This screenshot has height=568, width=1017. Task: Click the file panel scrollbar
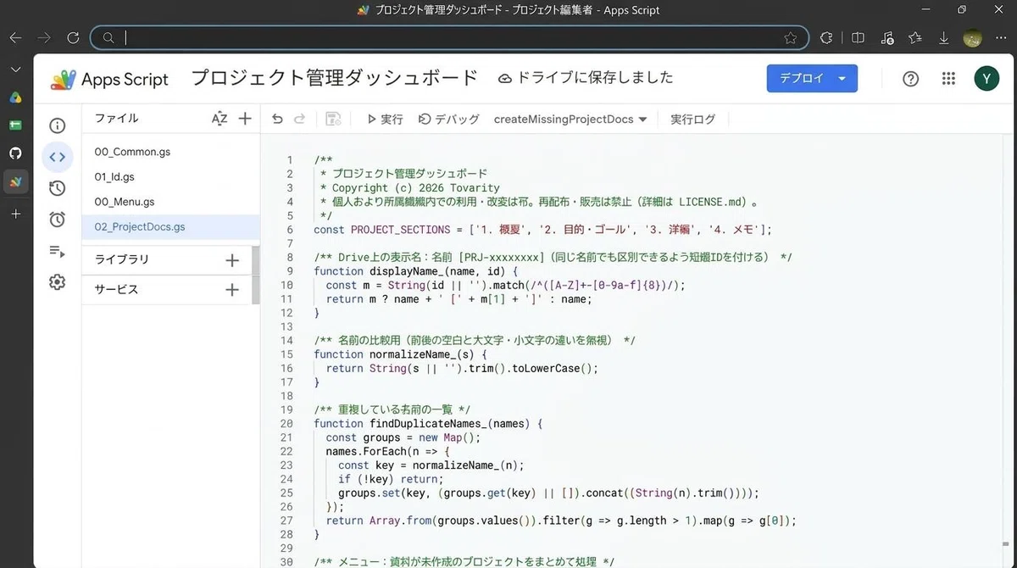click(256, 275)
